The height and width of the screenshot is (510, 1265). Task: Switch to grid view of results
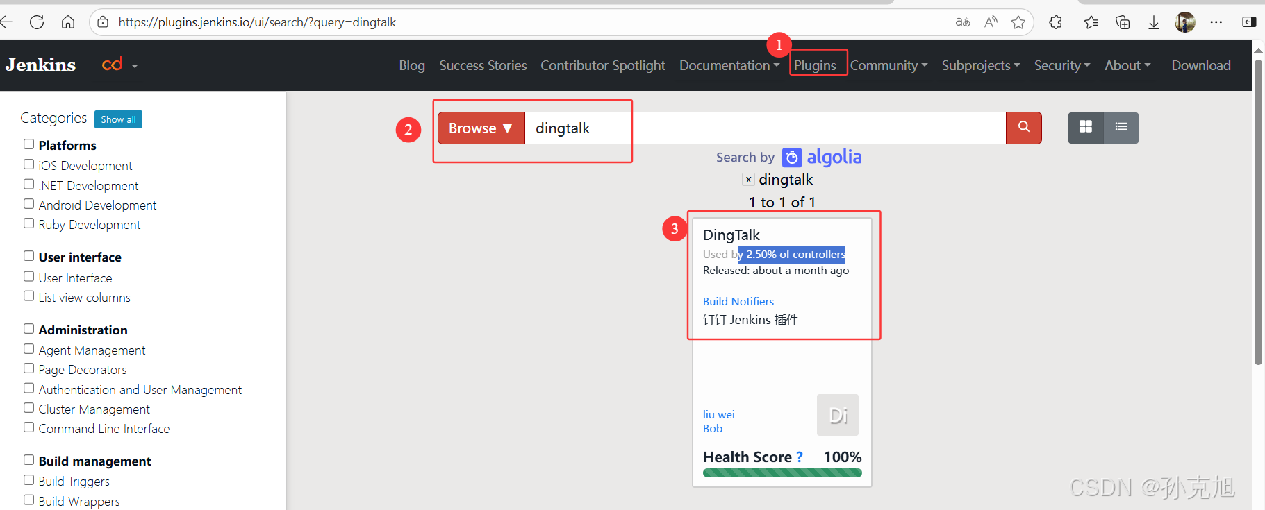tap(1086, 128)
